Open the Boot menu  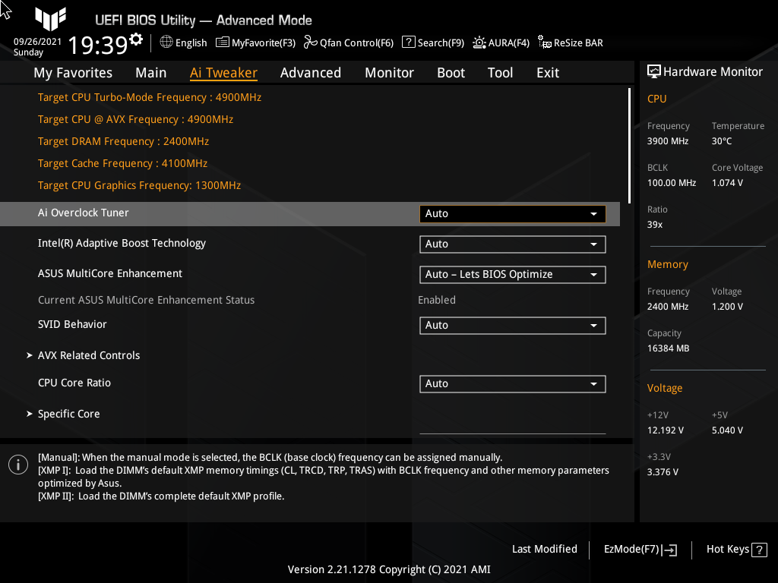pyautogui.click(x=451, y=73)
